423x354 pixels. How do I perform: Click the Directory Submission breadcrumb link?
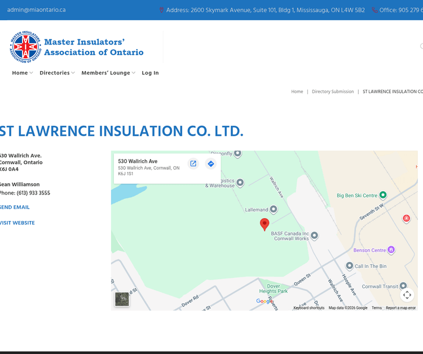tap(333, 92)
